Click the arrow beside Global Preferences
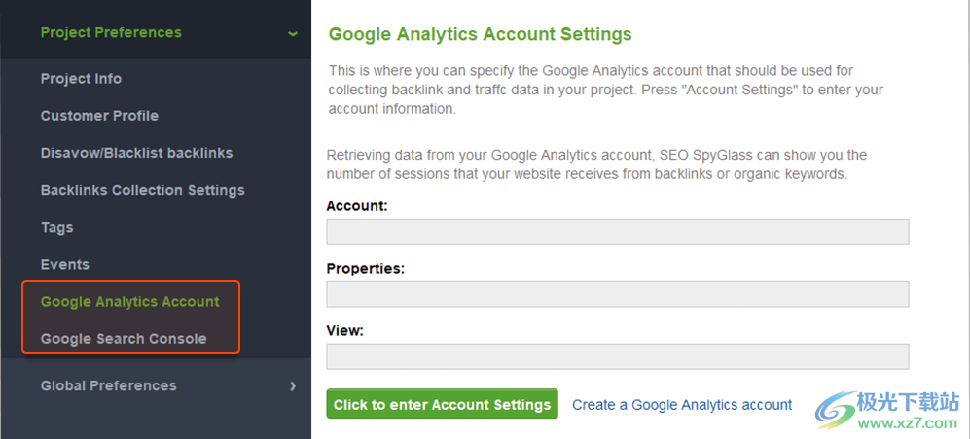The width and height of the screenshot is (970, 439). tap(293, 386)
